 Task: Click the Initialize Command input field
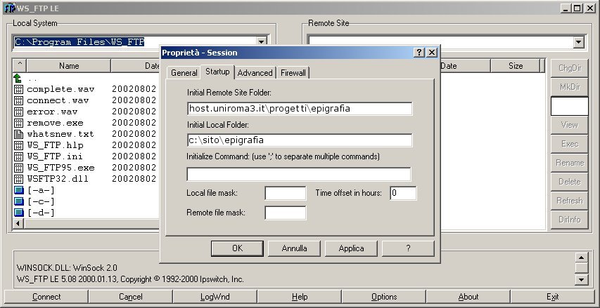299,174
